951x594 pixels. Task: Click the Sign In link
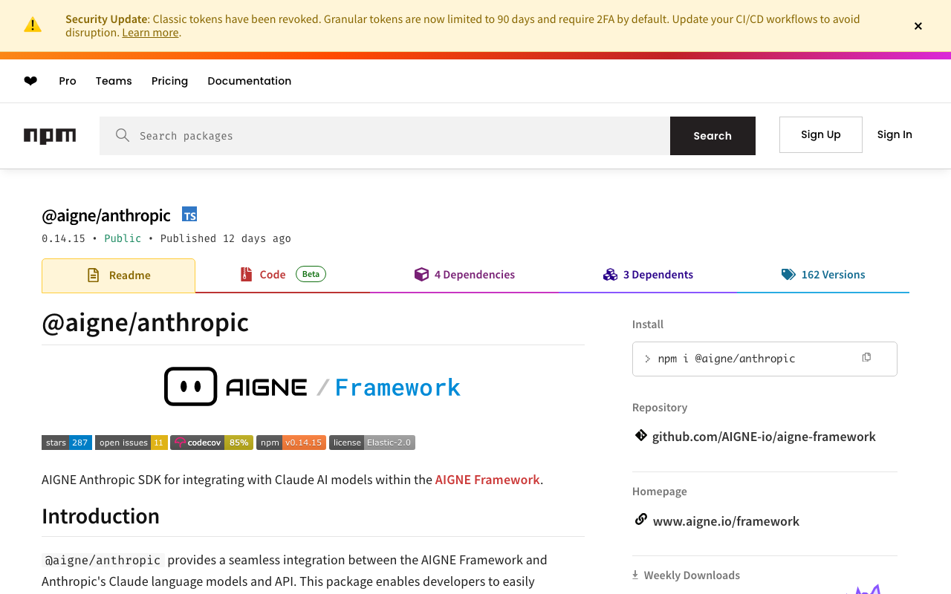click(x=895, y=134)
